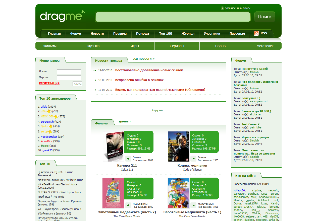Click the gold star next to XBOX_360

click(56, 117)
